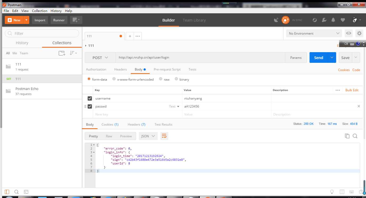Click the Params button
Image resolution: width=366 pixels, height=198 pixels.
coord(296,57)
